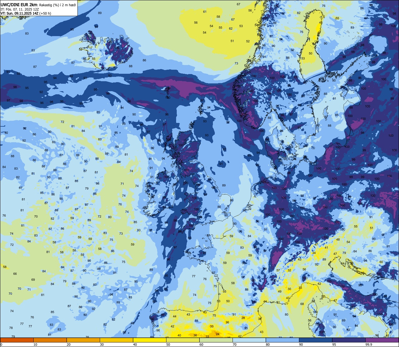This screenshot has height=347, width=399.
Task: Click the 66 value in the southwest Atlantic
Action: click(15, 274)
